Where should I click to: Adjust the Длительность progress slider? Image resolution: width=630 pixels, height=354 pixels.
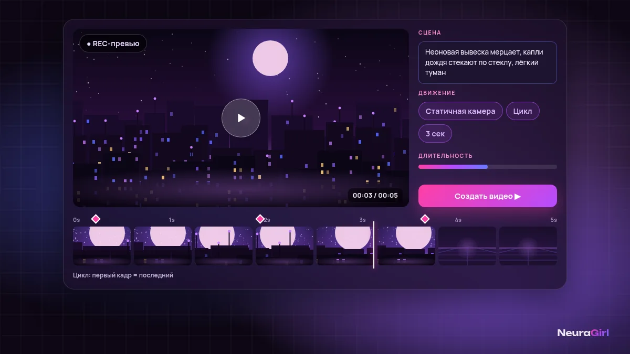pos(488,167)
